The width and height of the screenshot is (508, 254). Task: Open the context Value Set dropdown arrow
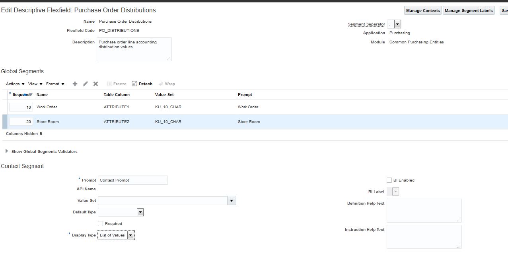[232, 201]
